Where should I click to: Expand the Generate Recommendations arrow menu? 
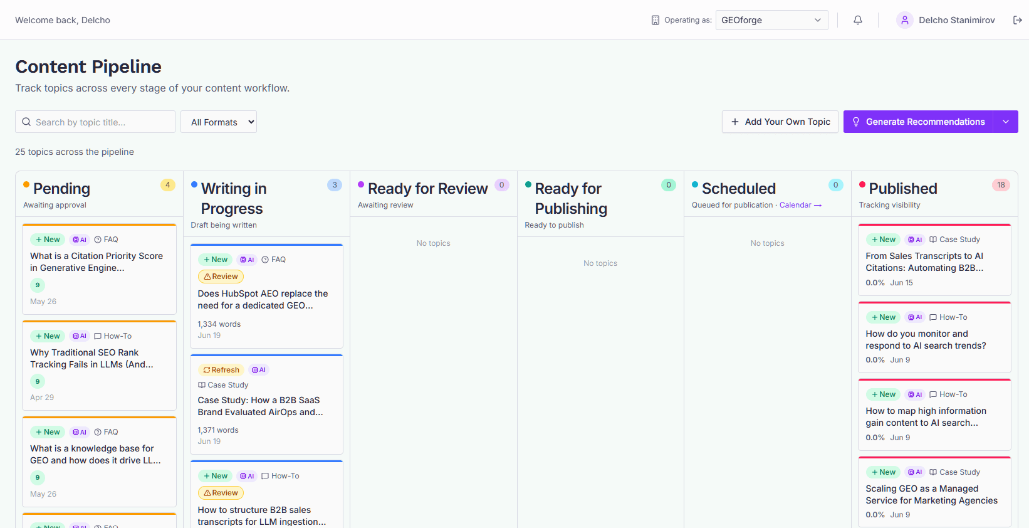tap(1006, 122)
